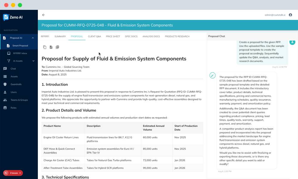Click the Proposal Chat panel heading

pyautogui.click(x=216, y=36)
